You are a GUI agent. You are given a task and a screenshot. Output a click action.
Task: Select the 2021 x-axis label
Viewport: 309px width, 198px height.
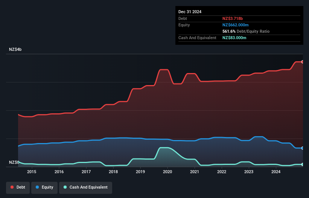195,172
